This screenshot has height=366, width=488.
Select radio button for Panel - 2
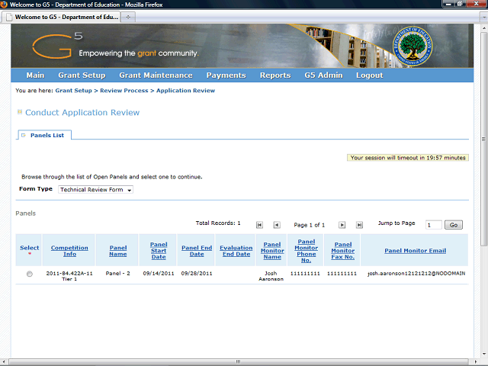coord(30,274)
